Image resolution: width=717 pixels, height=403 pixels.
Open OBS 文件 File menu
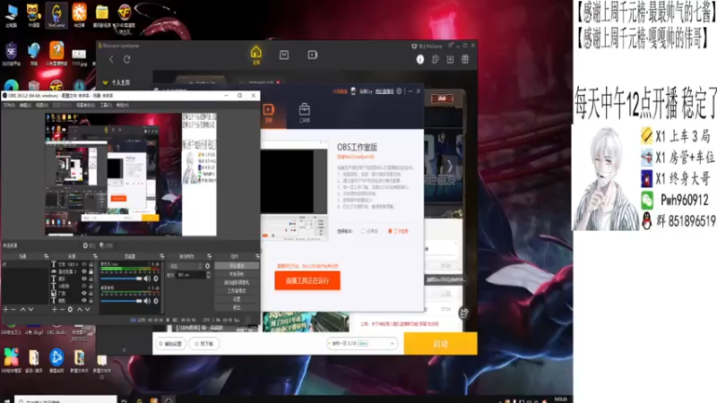9,105
